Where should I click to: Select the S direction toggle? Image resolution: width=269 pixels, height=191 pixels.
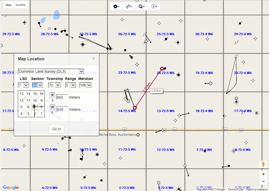(x=52, y=100)
